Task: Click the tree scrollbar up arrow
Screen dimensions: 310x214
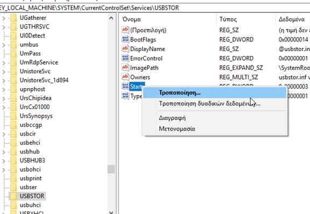Action: click(111, 18)
